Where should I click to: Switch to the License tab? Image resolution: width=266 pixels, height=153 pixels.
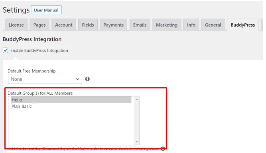[x=16, y=25]
